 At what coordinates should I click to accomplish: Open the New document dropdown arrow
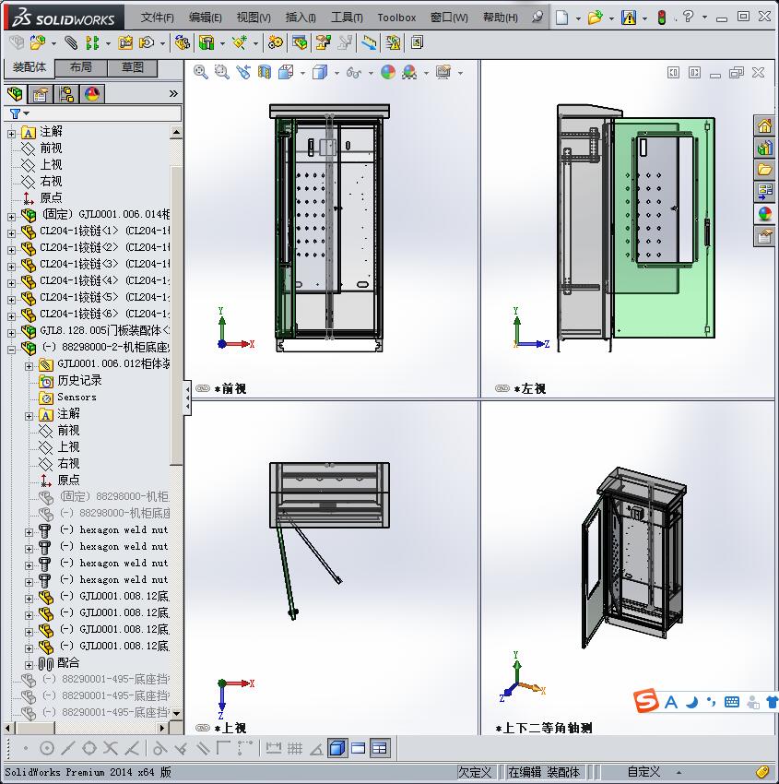point(578,18)
